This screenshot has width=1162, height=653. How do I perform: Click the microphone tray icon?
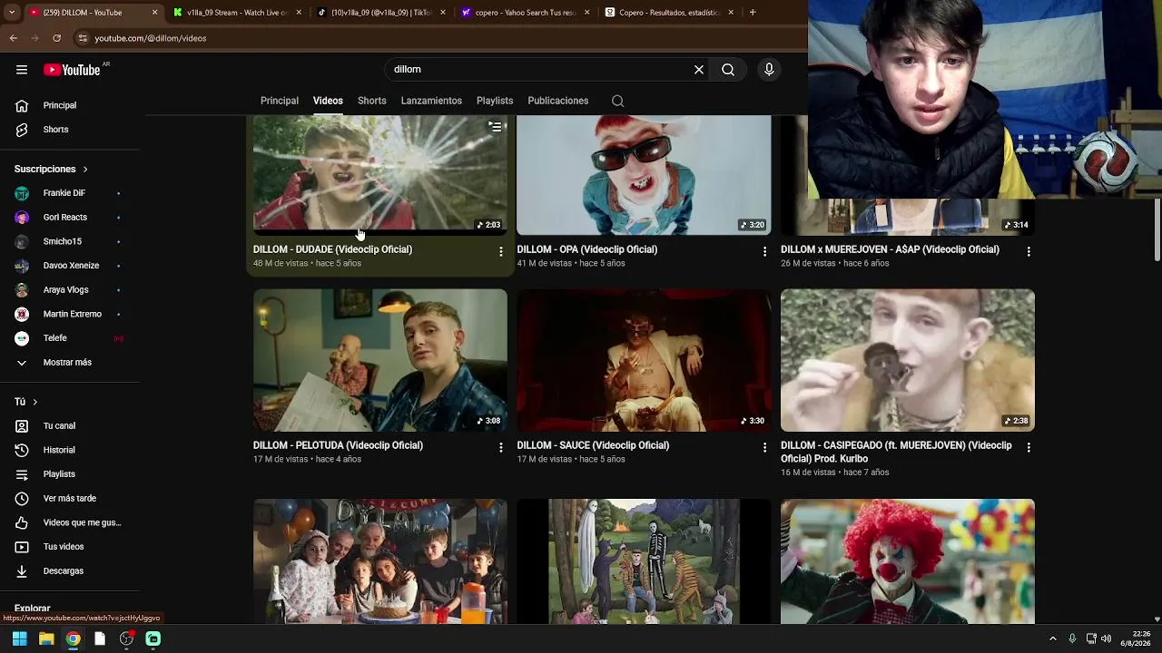1072,638
